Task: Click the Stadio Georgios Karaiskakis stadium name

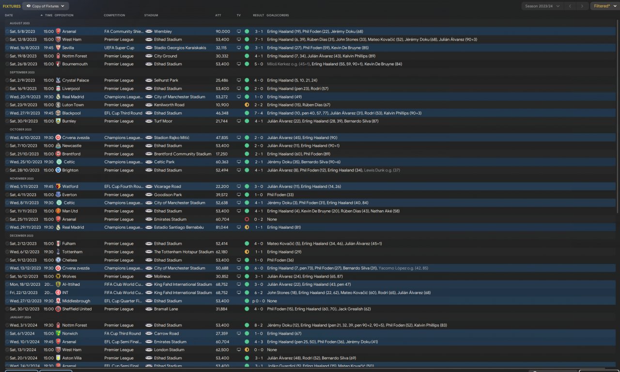Action: coord(180,48)
